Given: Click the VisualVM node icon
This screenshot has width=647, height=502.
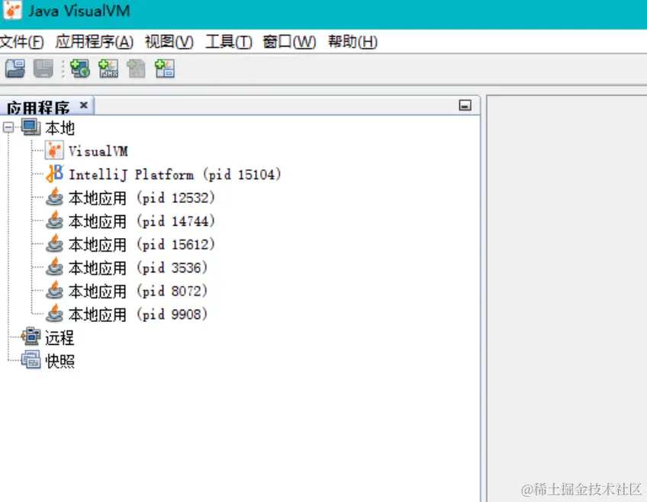Looking at the screenshot, I should click(54, 150).
